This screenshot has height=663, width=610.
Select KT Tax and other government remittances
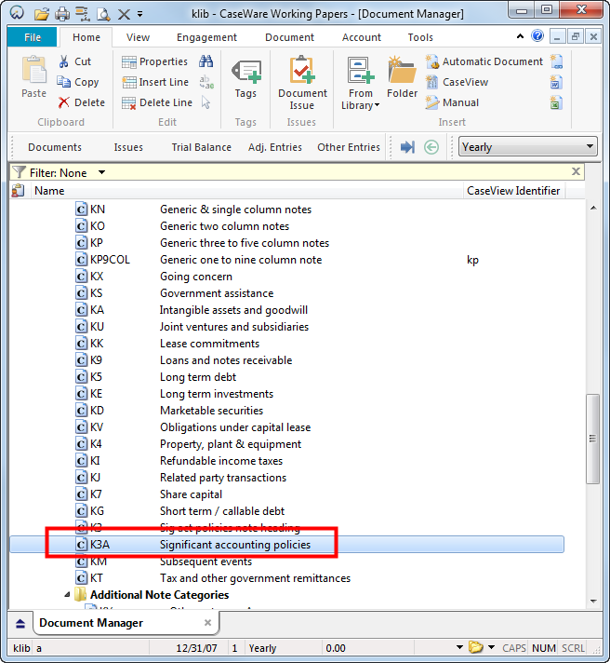tap(213, 578)
